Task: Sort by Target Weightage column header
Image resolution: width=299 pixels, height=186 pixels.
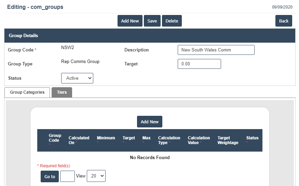Action: [x=228, y=140]
